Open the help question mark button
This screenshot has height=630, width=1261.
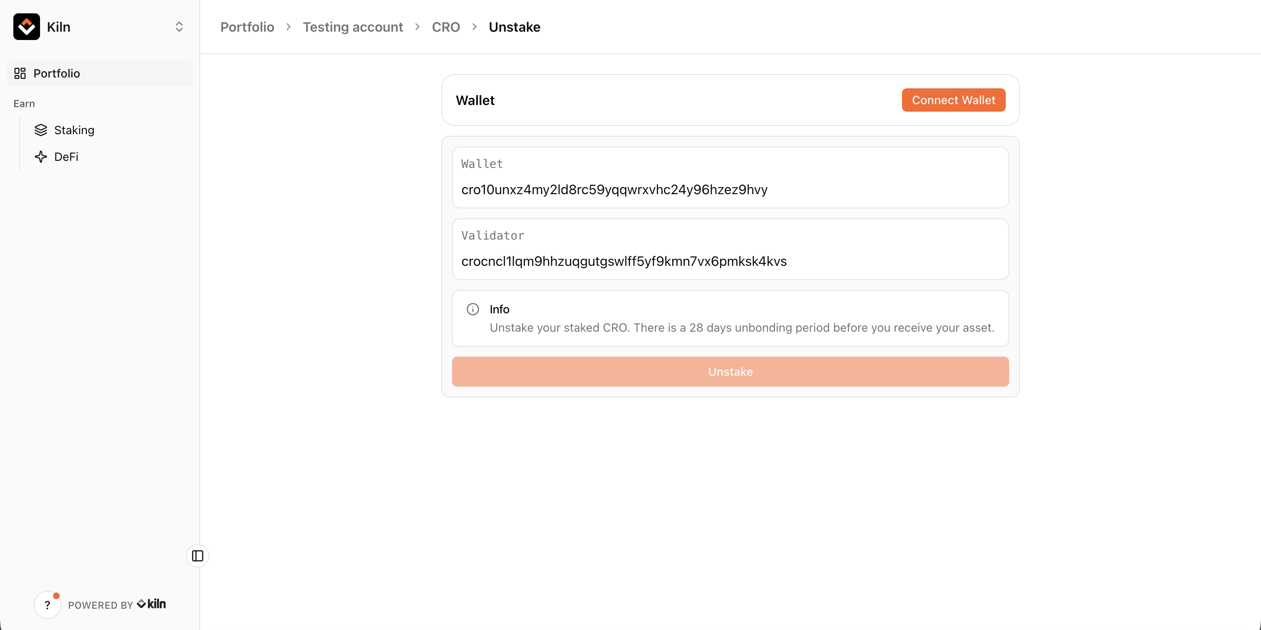(x=48, y=605)
